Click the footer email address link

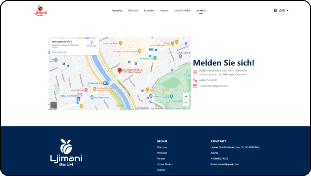225,164
